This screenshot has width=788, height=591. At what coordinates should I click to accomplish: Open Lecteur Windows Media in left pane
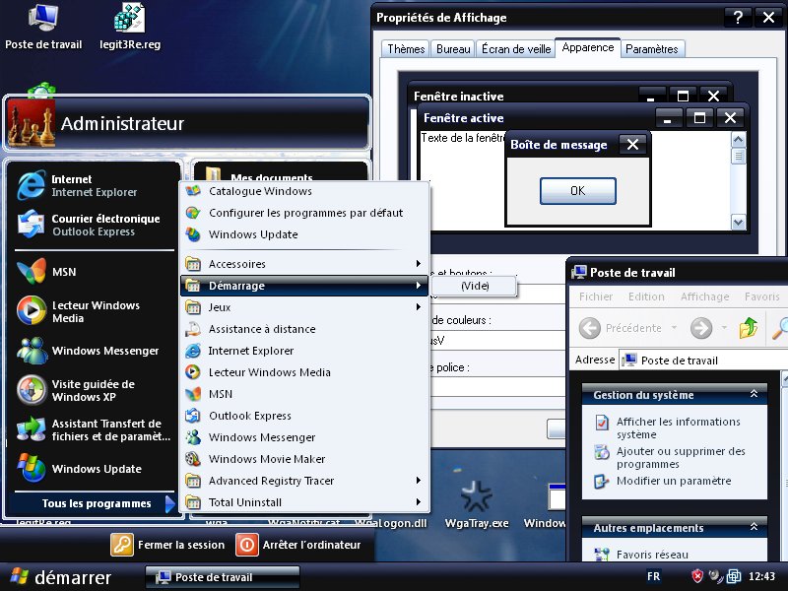pos(33,311)
